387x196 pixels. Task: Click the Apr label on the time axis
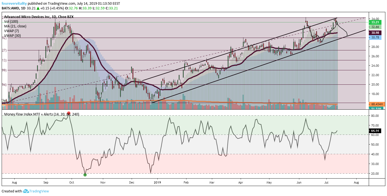(x=241, y=182)
